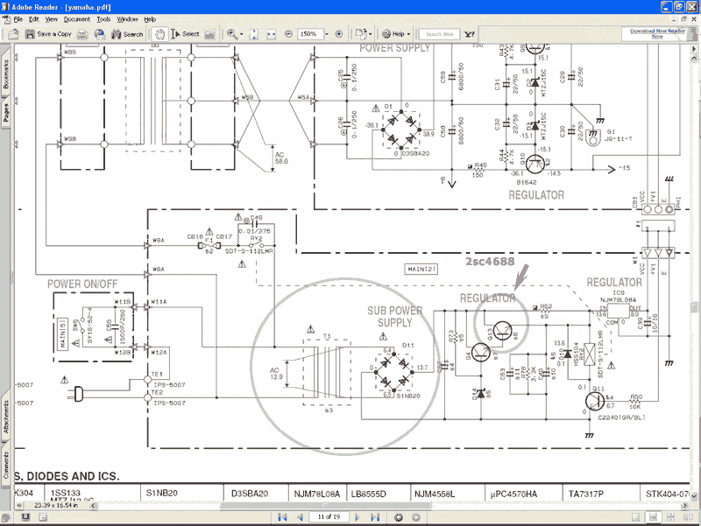This screenshot has width=701, height=526.
Task: Open the Tools menu
Action: (103, 19)
